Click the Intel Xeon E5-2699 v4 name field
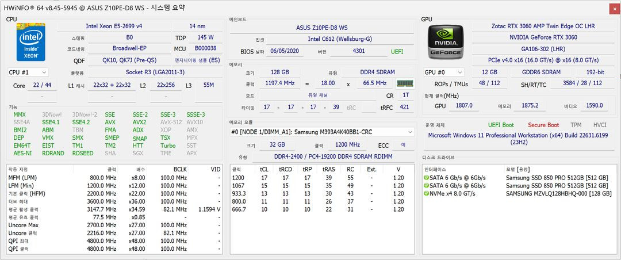Viewport: 621px width, 260px height. click(114, 26)
